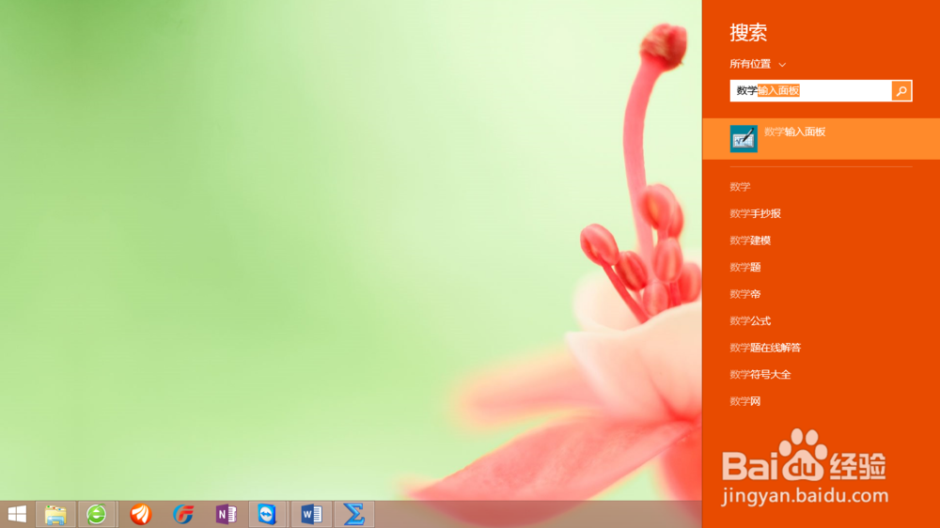The height and width of the screenshot is (528, 940).
Task: Select the suggestion 数学手抄报
Action: click(756, 213)
